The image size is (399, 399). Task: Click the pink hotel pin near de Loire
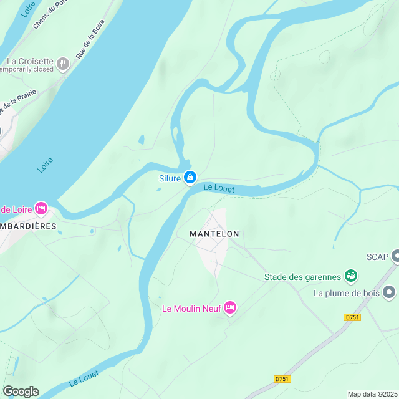pyautogui.click(x=41, y=209)
